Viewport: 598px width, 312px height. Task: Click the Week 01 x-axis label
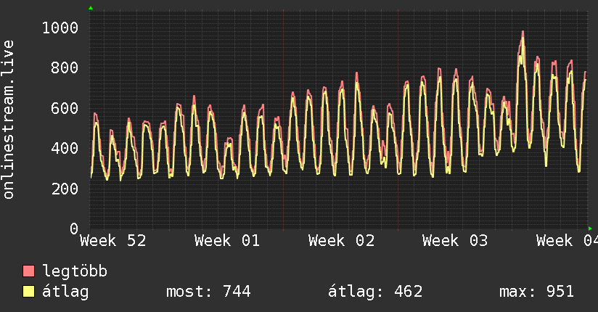[226, 241]
